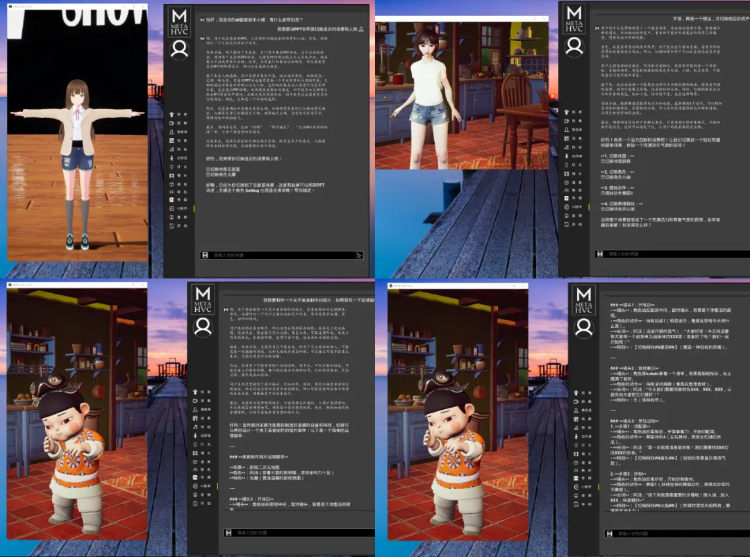
Task: Click 存档 save icon in the bottom-left window
Action: click(x=196, y=504)
